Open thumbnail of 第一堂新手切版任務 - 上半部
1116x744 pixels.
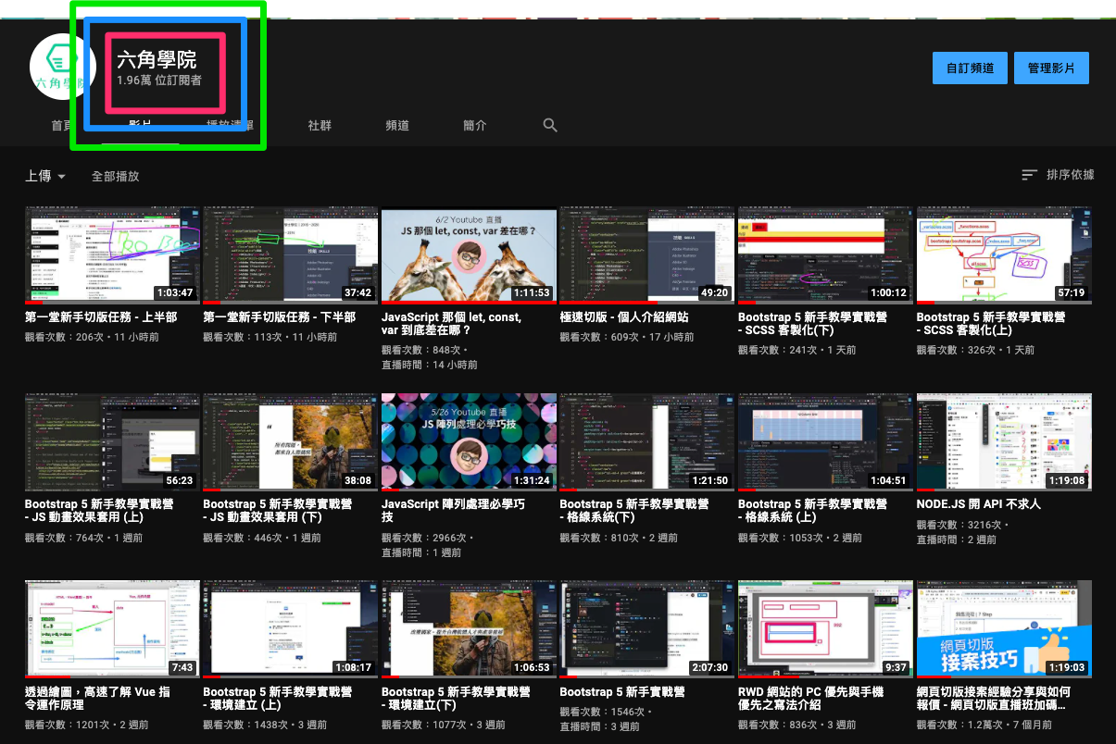(x=112, y=255)
